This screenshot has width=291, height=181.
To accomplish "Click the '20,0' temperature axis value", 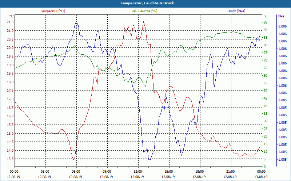I will tap(10, 48).
